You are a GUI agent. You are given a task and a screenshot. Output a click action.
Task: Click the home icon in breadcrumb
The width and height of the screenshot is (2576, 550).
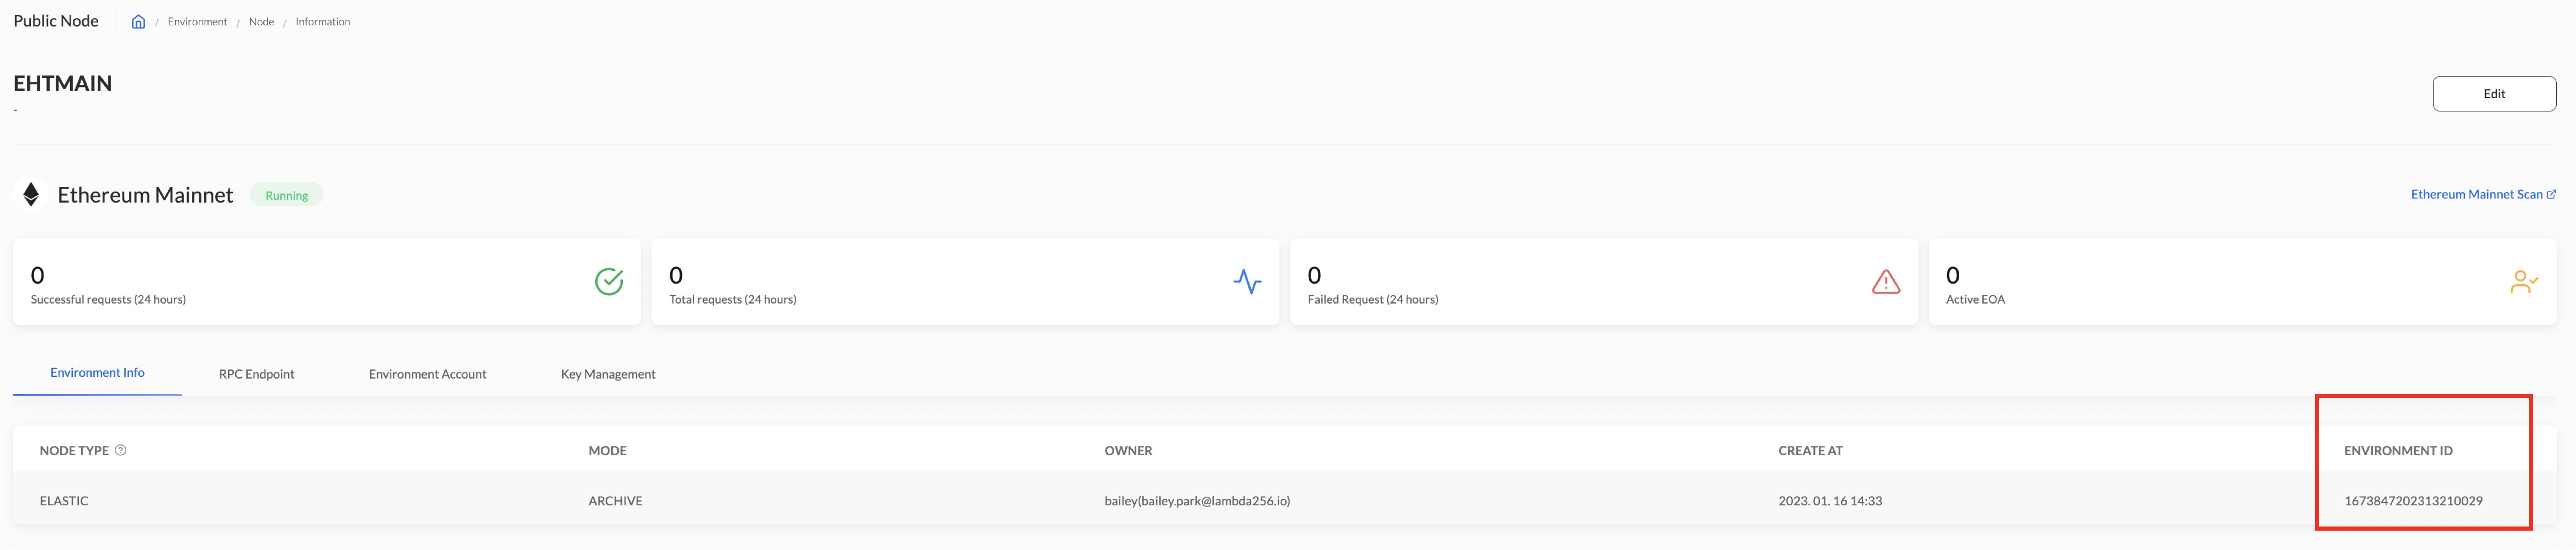point(138,22)
